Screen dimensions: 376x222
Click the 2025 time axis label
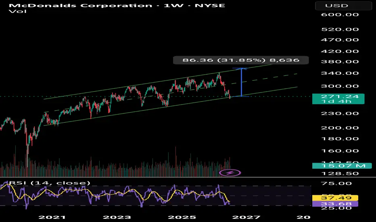(x=182, y=217)
